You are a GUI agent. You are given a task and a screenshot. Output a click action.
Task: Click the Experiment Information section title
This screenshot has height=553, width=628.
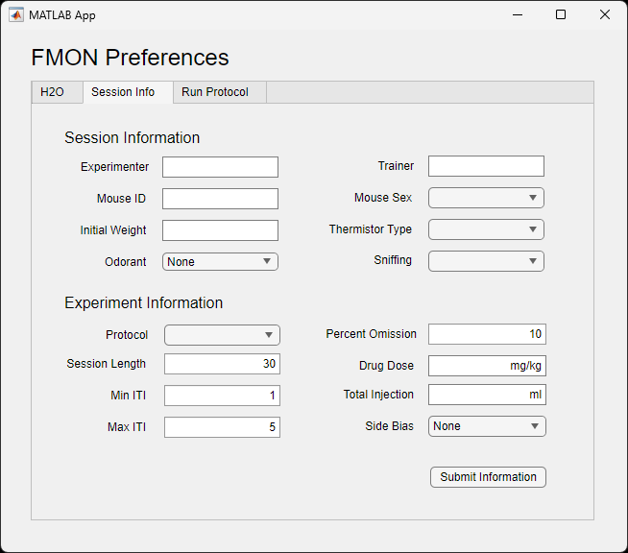tap(143, 302)
